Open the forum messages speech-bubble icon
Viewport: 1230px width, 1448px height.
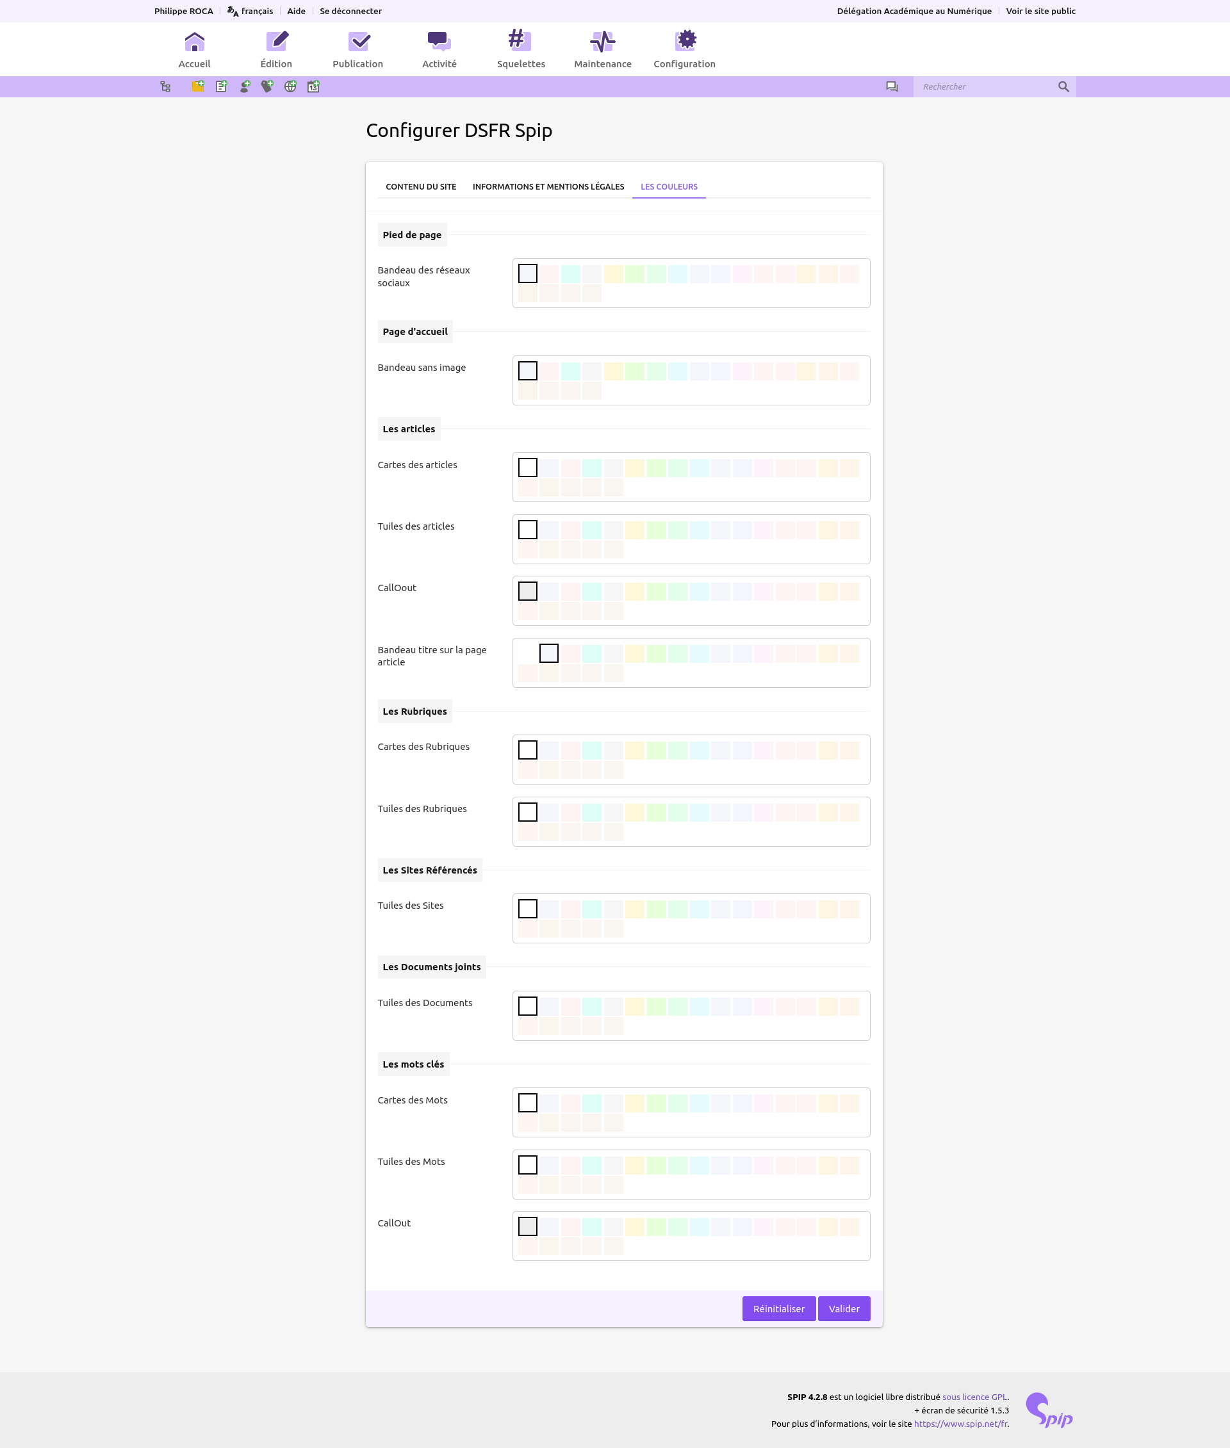(x=892, y=87)
